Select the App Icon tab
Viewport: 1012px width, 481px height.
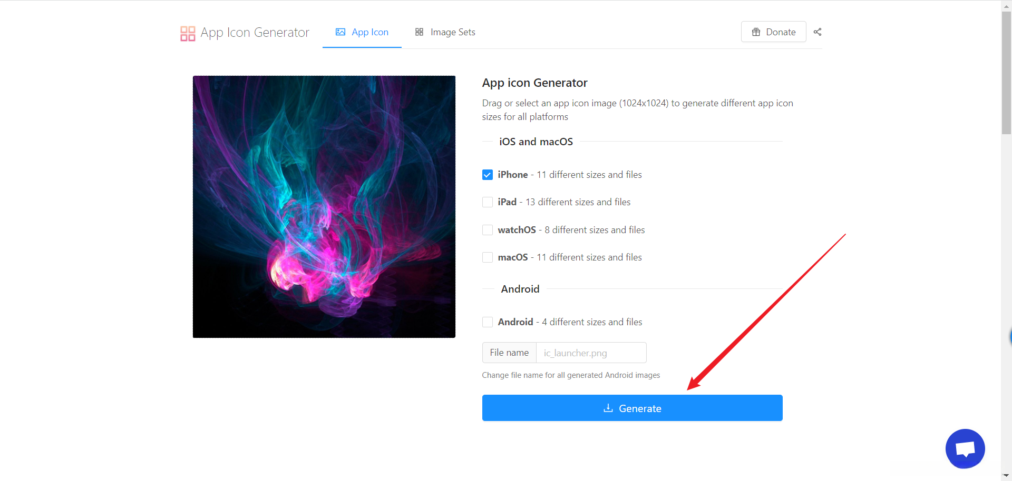362,32
